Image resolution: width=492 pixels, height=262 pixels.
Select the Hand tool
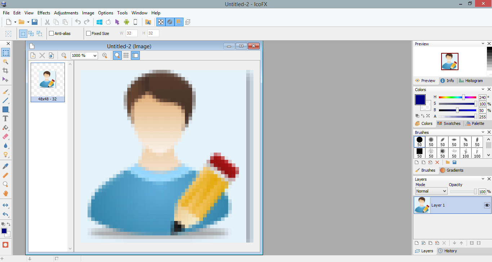pos(5,193)
